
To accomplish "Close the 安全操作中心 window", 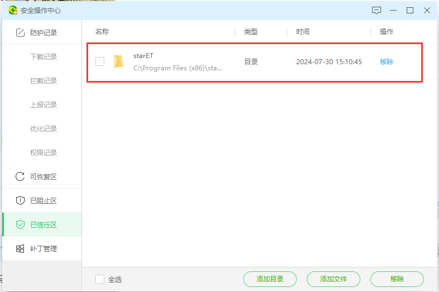I will pos(427,11).
